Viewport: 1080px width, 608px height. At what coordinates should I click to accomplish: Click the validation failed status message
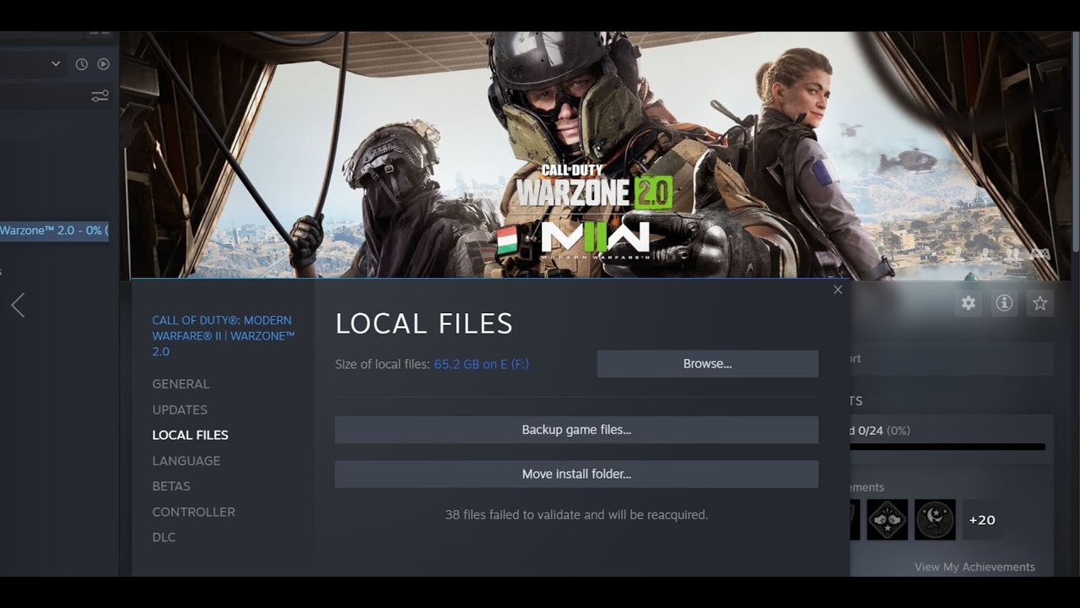tap(576, 514)
